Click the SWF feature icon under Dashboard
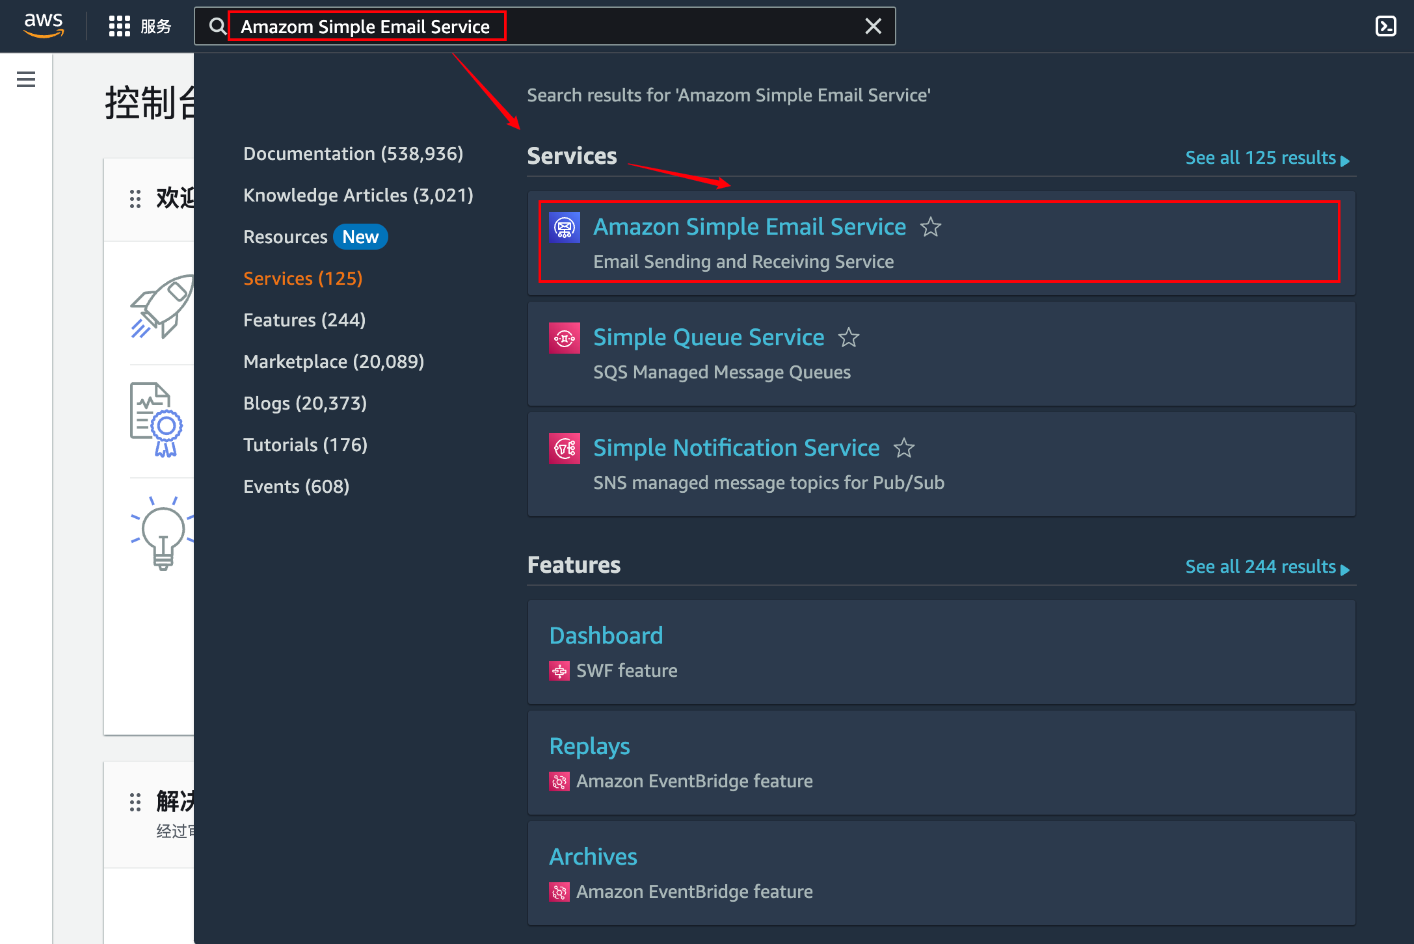This screenshot has height=944, width=1414. (x=559, y=670)
